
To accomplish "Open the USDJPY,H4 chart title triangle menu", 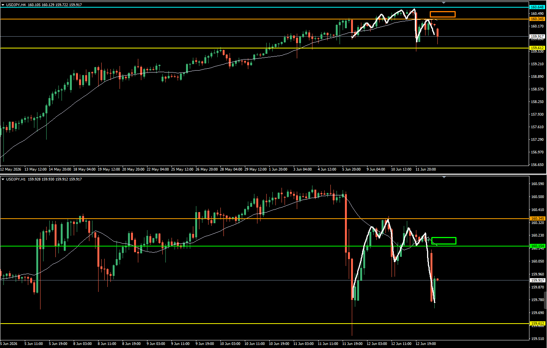I will pos(3,5).
